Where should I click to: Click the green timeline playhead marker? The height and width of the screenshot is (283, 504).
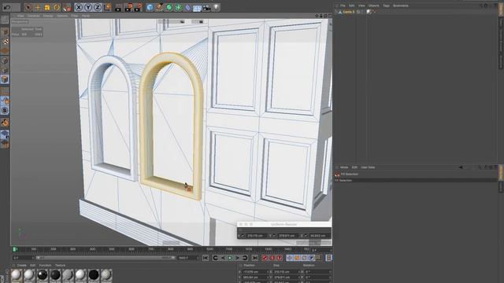click(15, 249)
